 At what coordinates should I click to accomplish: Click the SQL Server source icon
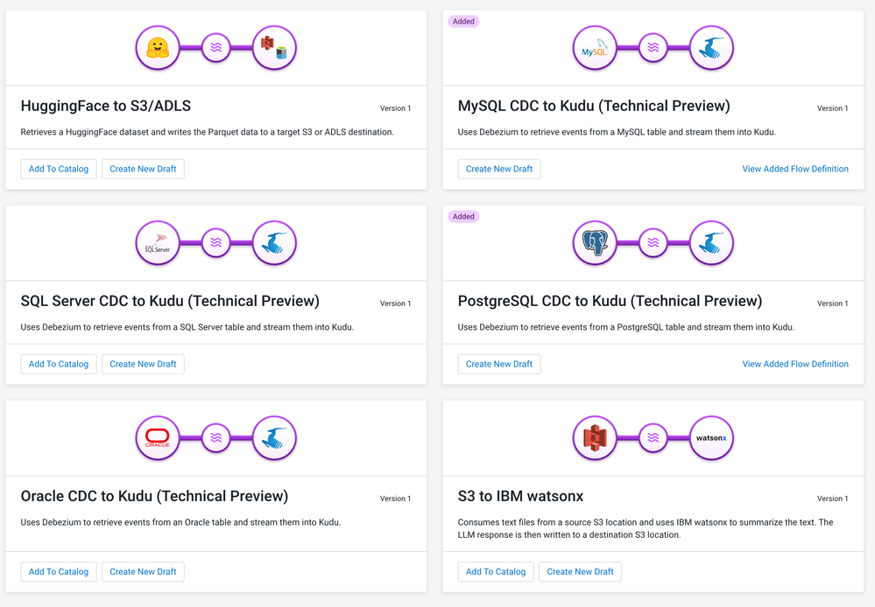[158, 242]
